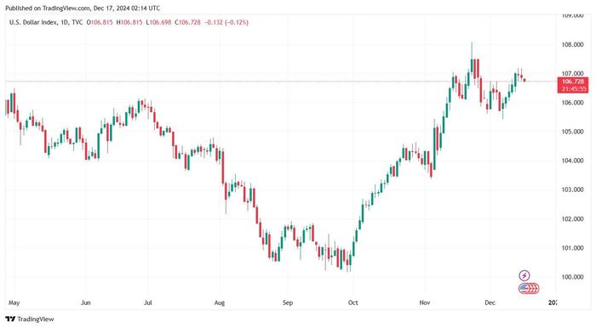Select the Aug label on time axis

tap(220, 303)
